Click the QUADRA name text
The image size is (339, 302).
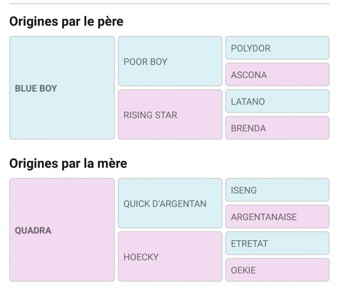click(33, 230)
